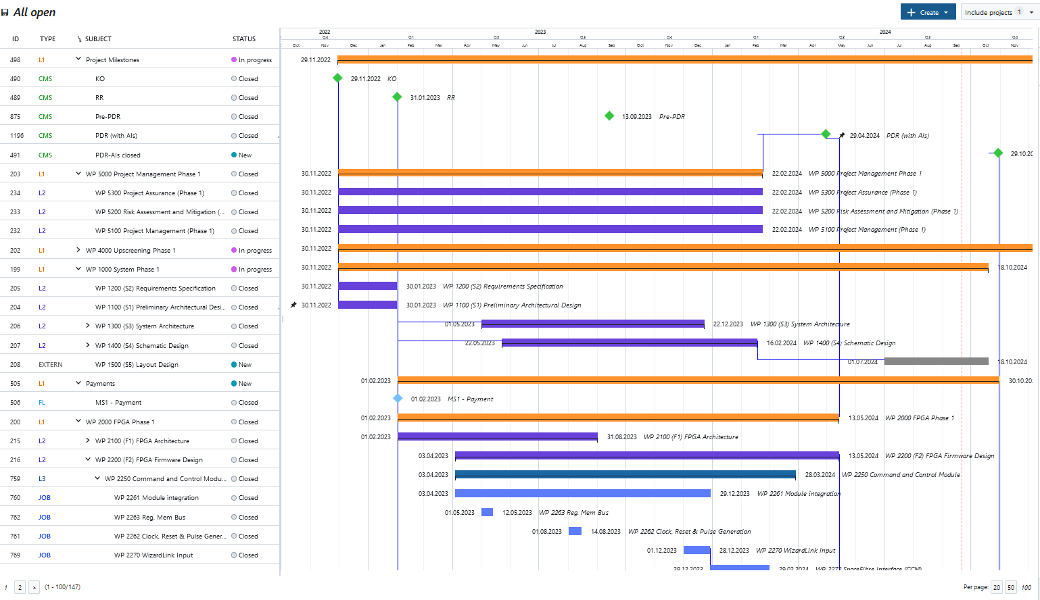The height and width of the screenshot is (600, 1040).
Task: Open the Create dropdown button
Action: click(928, 12)
